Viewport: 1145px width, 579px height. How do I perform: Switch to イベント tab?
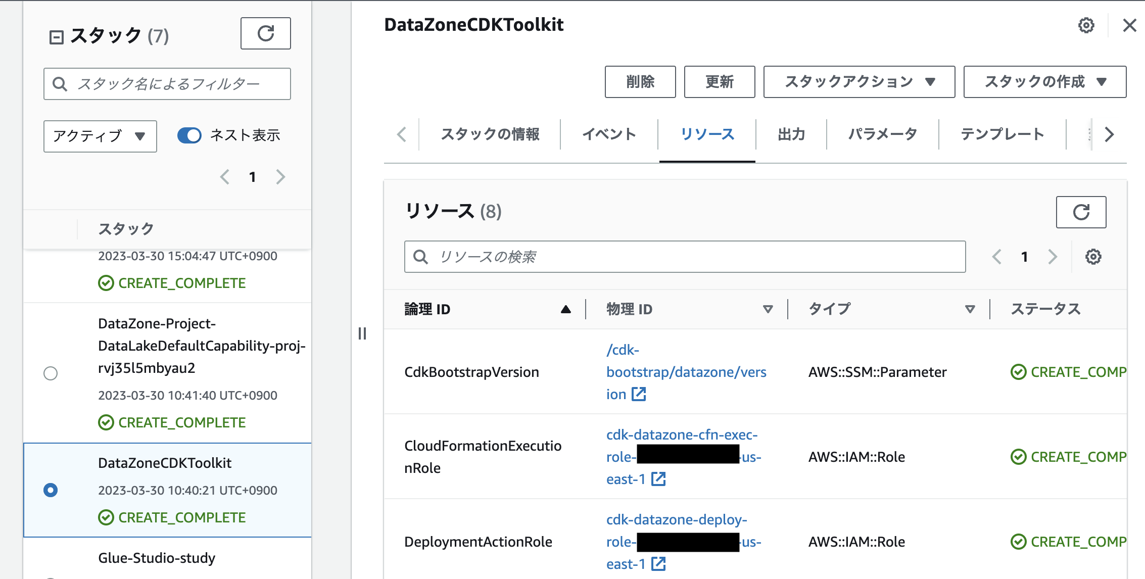tap(609, 134)
